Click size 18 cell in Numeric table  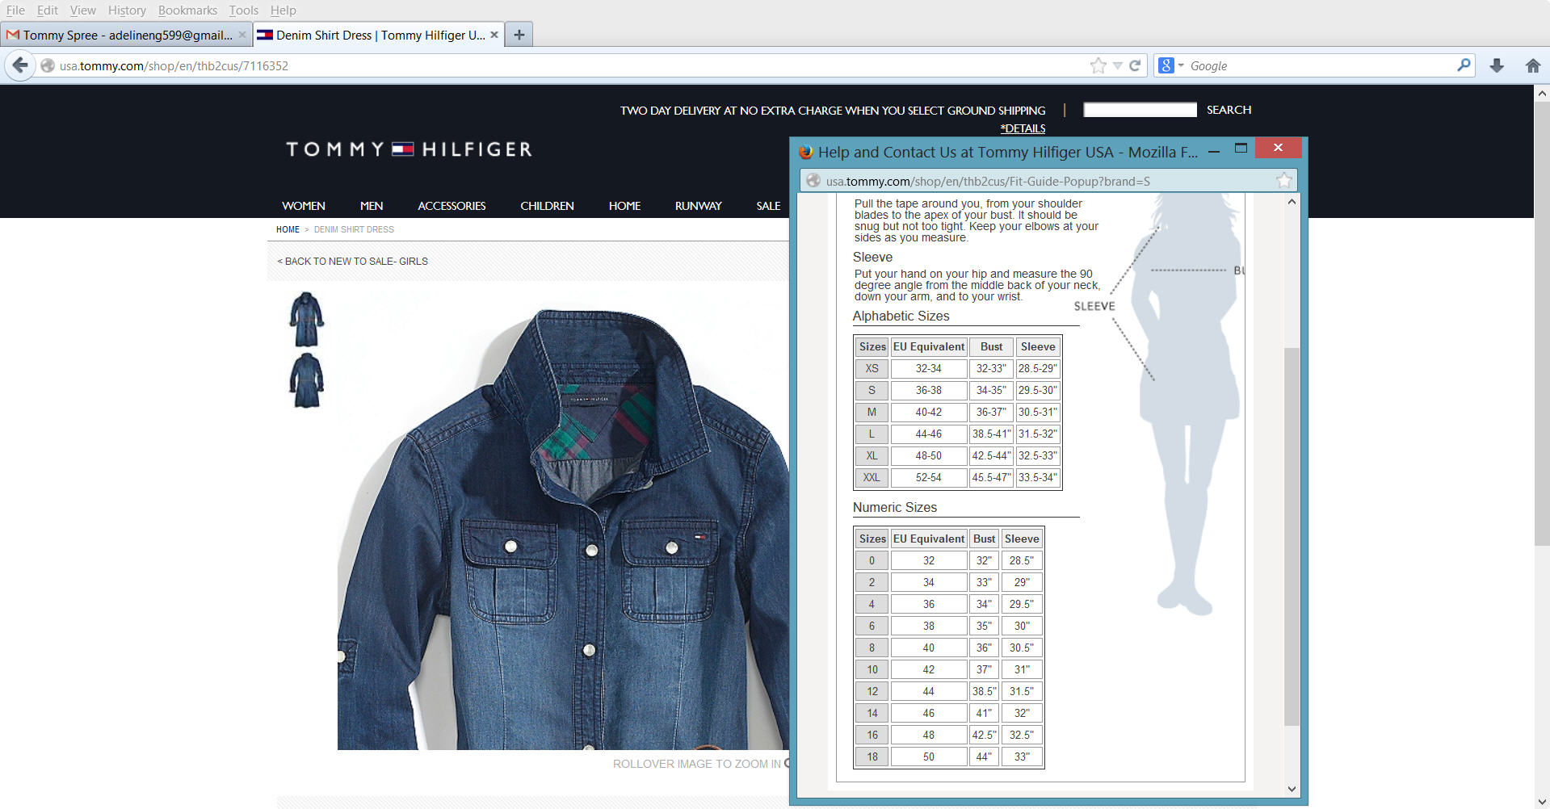(872, 757)
